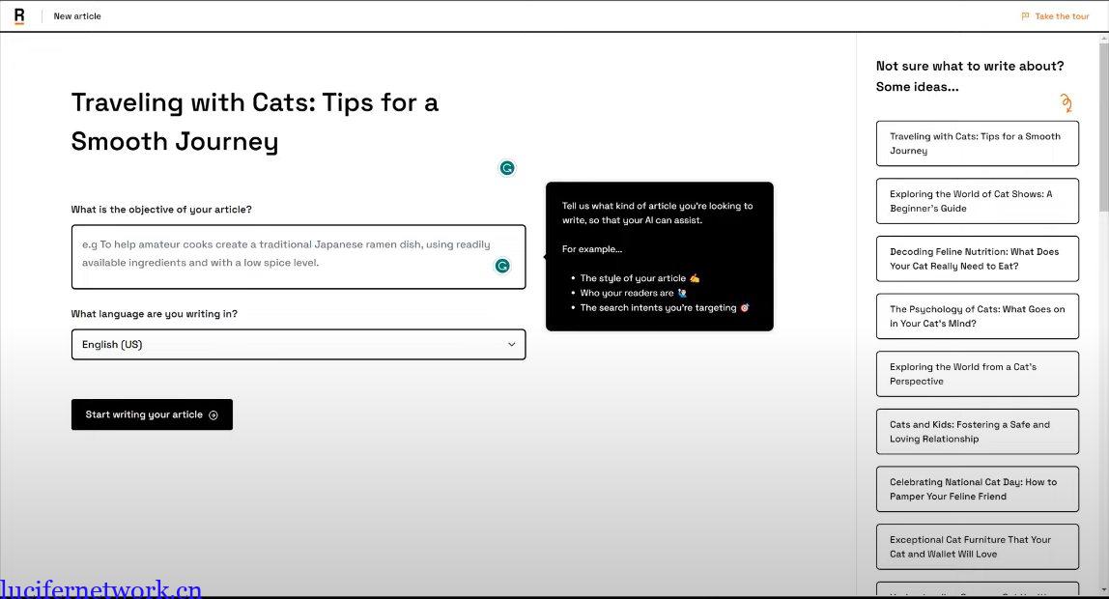The height and width of the screenshot is (599, 1109).
Task: Click the orange squiggle arrow doodle
Action: pyautogui.click(x=1066, y=103)
